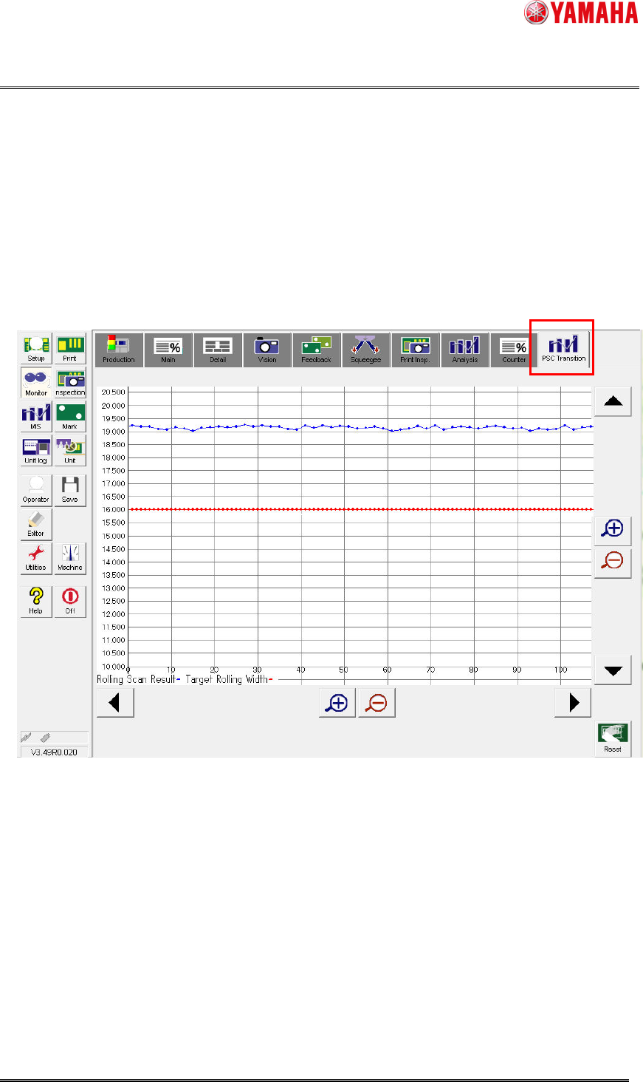
Task: Move graph right with right arrow
Action: 573,702
